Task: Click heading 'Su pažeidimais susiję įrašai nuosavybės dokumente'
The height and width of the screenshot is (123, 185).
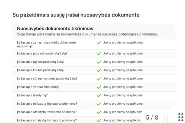Action: click(x=76, y=15)
